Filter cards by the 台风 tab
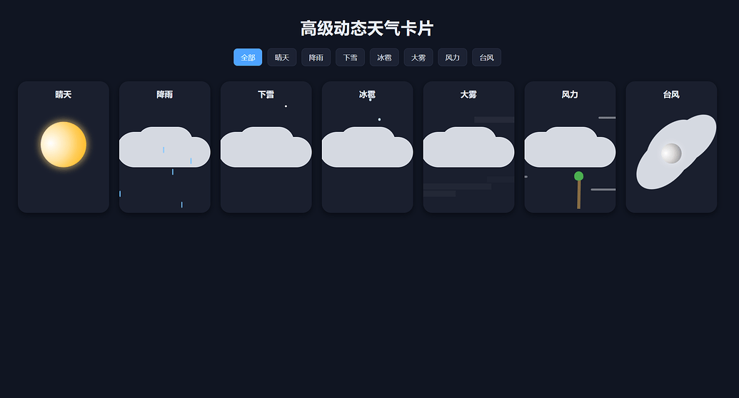The width and height of the screenshot is (739, 398). pos(486,58)
